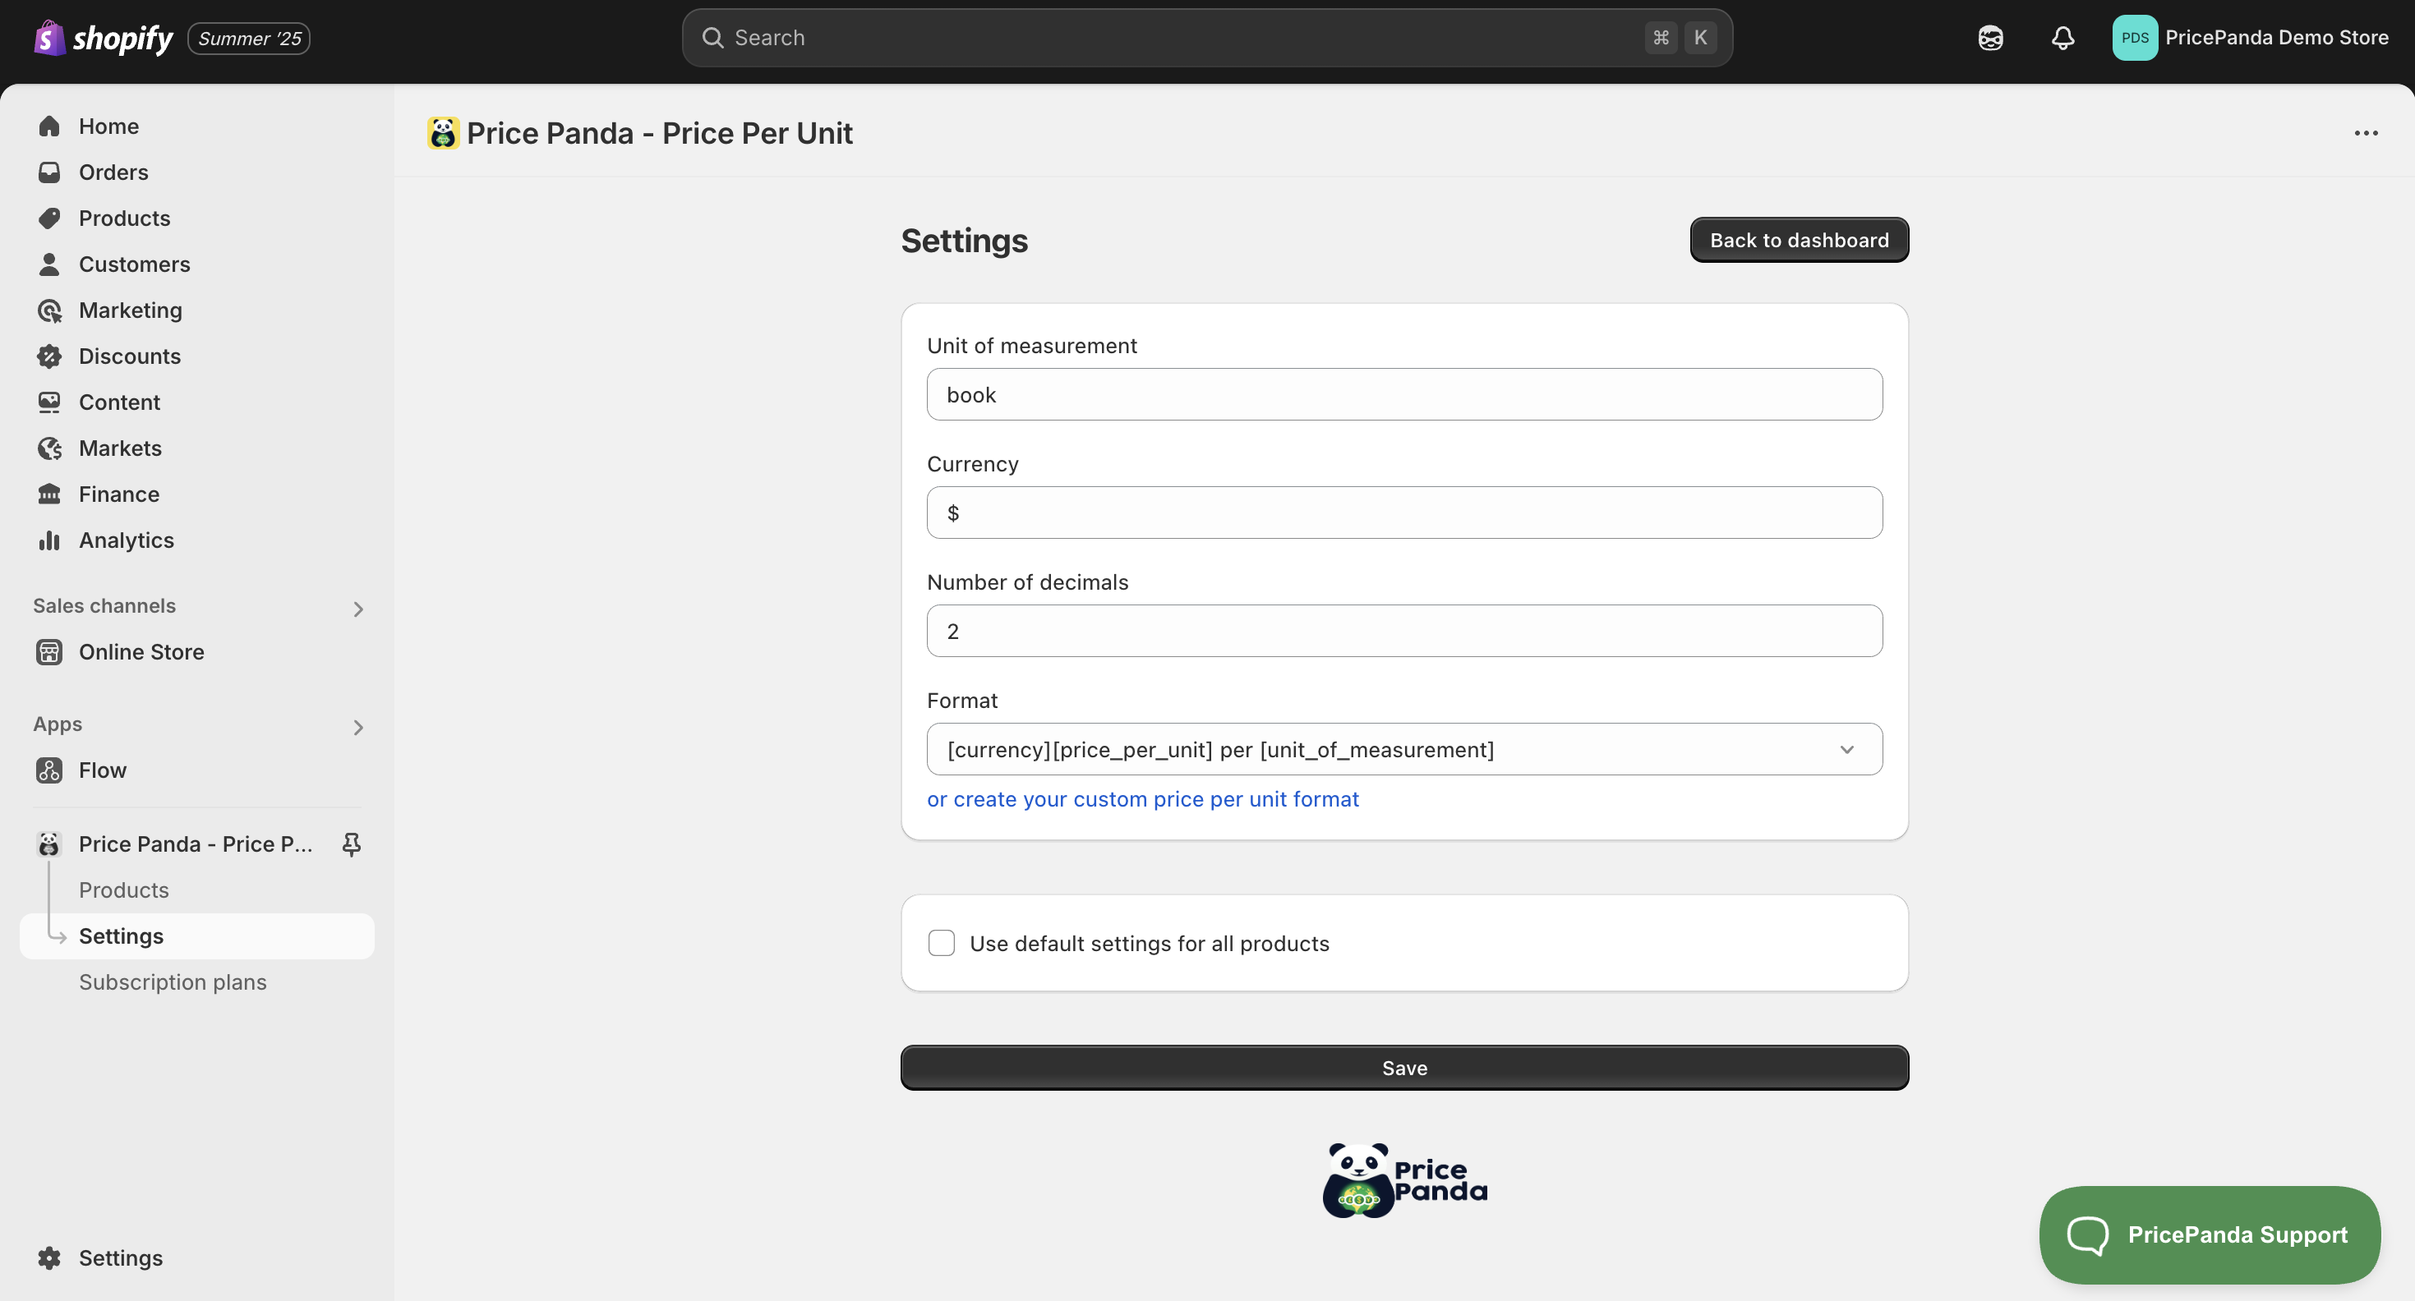Click the Markets globe icon
The image size is (2415, 1301).
pyautogui.click(x=49, y=448)
